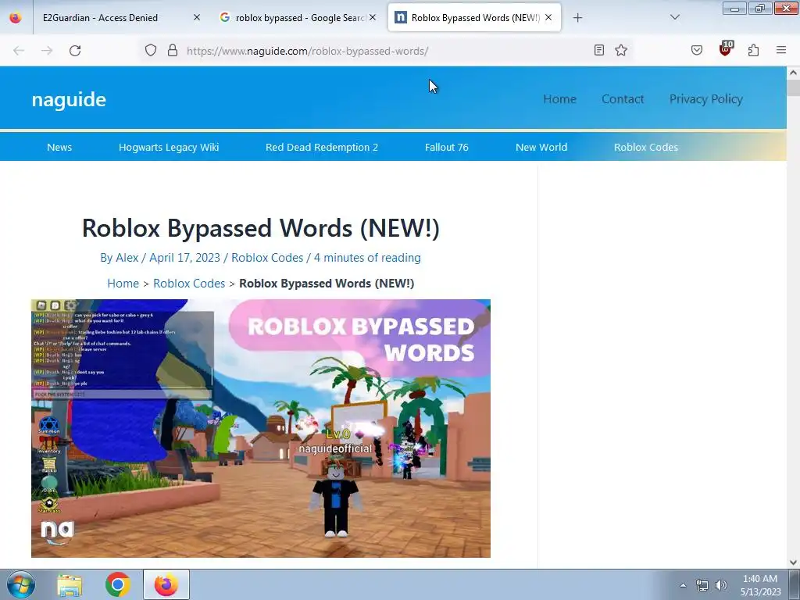Click the address bar URL field
800x600 pixels.
pyautogui.click(x=385, y=51)
